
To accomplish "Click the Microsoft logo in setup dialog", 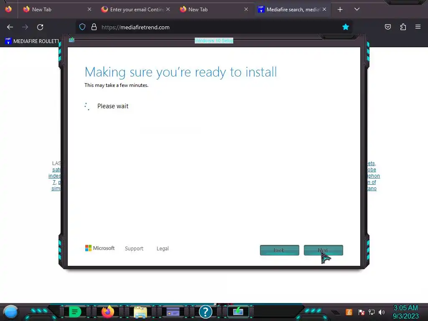I will [99, 248].
